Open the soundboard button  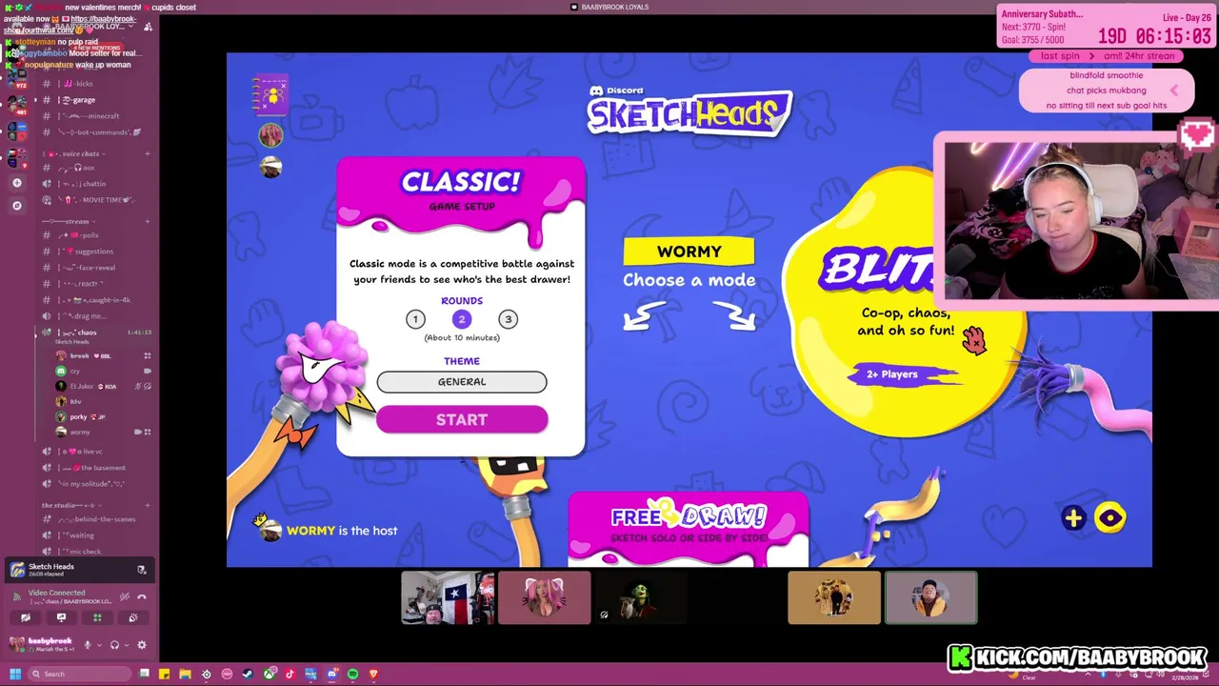point(133,617)
